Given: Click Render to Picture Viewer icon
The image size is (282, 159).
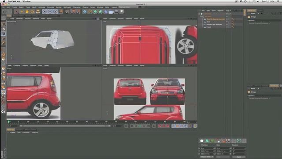Looking at the screenshot, I should click(72, 12).
